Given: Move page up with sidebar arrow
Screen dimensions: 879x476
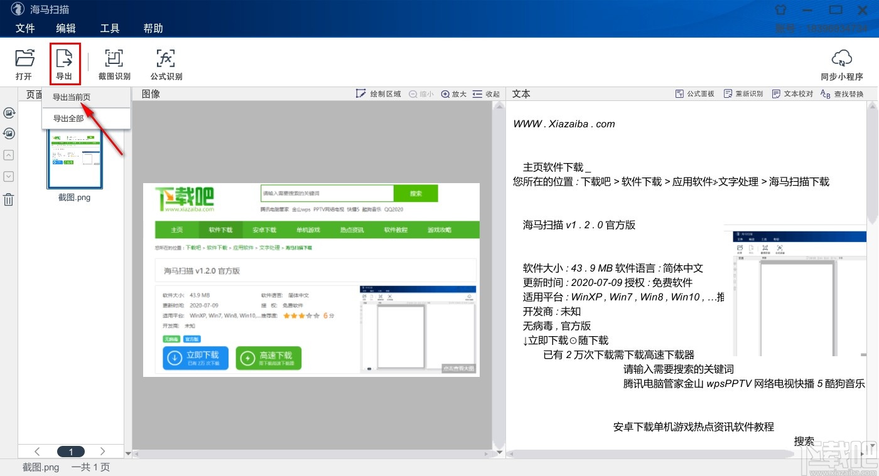Looking at the screenshot, I should 9,155.
